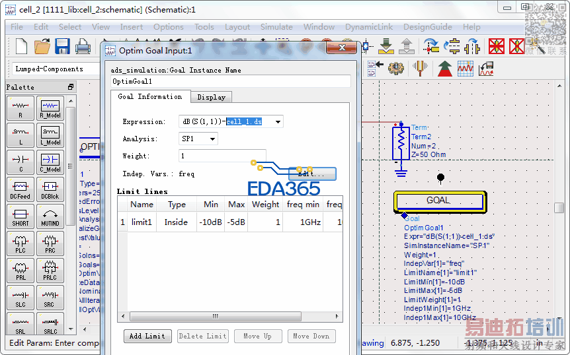Image resolution: width=570 pixels, height=355 pixels.
Task: Insert the MUTIND component from palette
Action: click(x=50, y=216)
